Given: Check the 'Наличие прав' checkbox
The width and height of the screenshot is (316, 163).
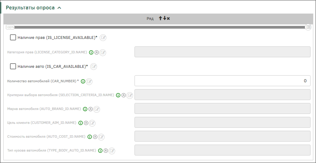Looking at the screenshot, I should click(x=13, y=37).
